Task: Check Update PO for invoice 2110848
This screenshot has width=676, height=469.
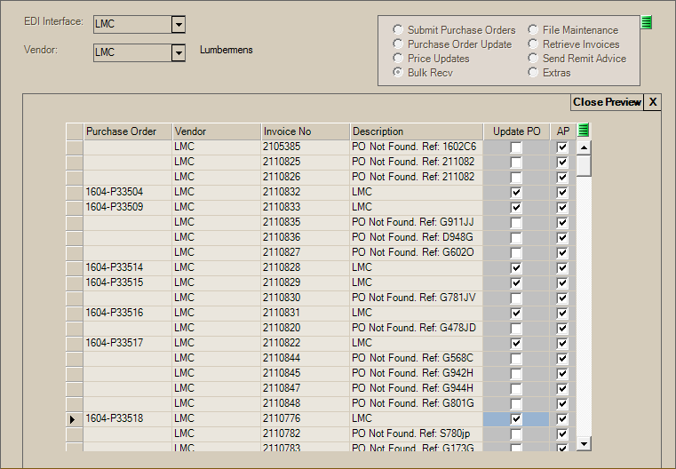Action: click(516, 404)
